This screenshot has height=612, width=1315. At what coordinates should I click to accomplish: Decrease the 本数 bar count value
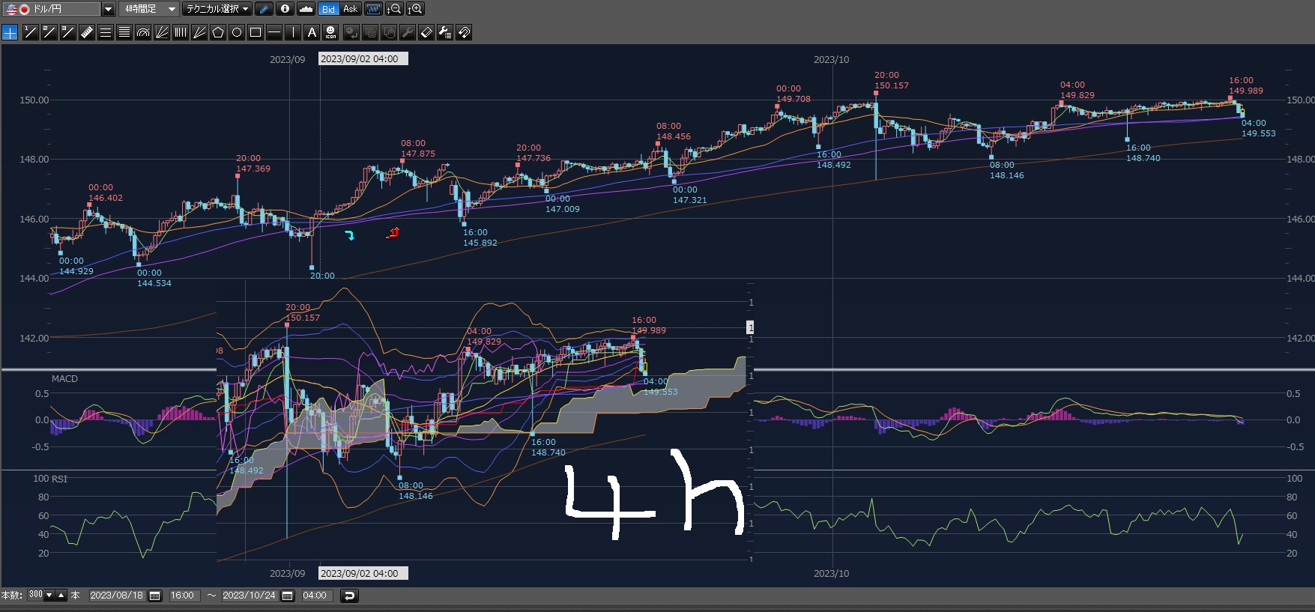tap(49, 596)
